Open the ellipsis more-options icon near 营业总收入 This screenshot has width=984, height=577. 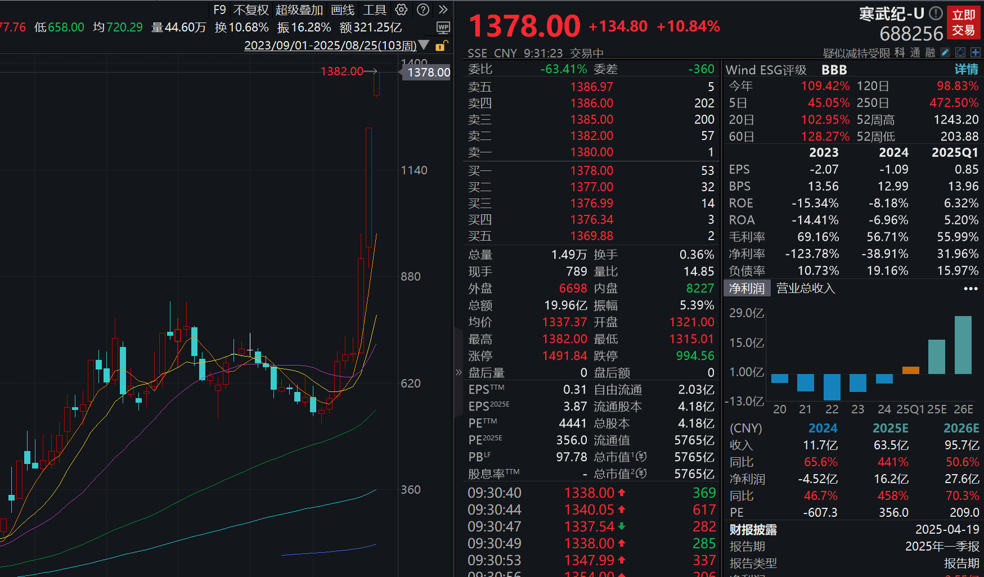click(x=970, y=288)
